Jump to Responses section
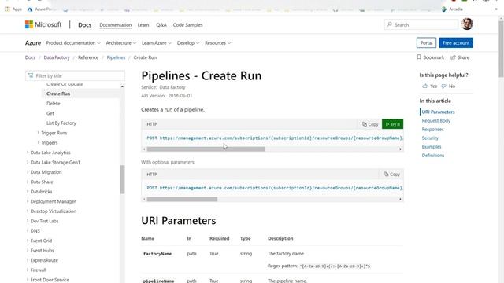Image resolution: width=504 pixels, height=283 pixels. click(x=432, y=129)
